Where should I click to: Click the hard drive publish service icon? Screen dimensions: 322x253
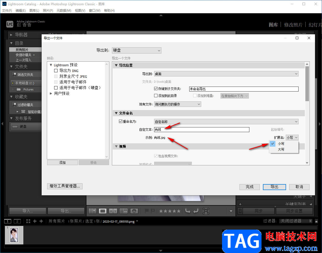coord(15,127)
